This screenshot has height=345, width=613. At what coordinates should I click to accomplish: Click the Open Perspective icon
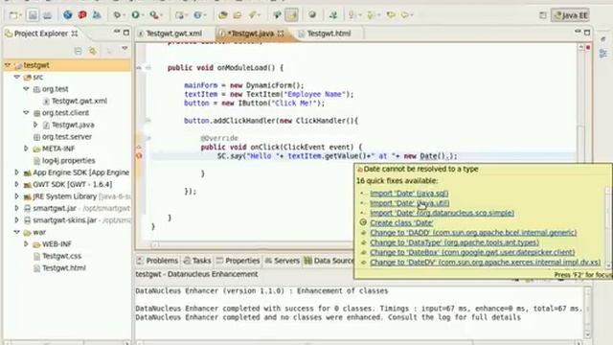(x=543, y=15)
